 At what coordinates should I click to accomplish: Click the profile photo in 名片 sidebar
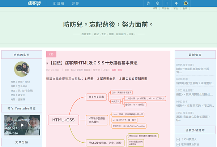[x=22, y=69]
